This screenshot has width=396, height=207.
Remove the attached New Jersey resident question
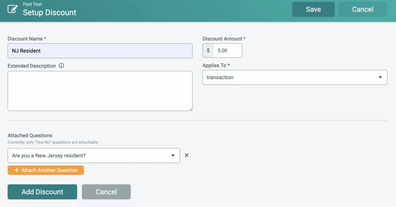[186, 155]
